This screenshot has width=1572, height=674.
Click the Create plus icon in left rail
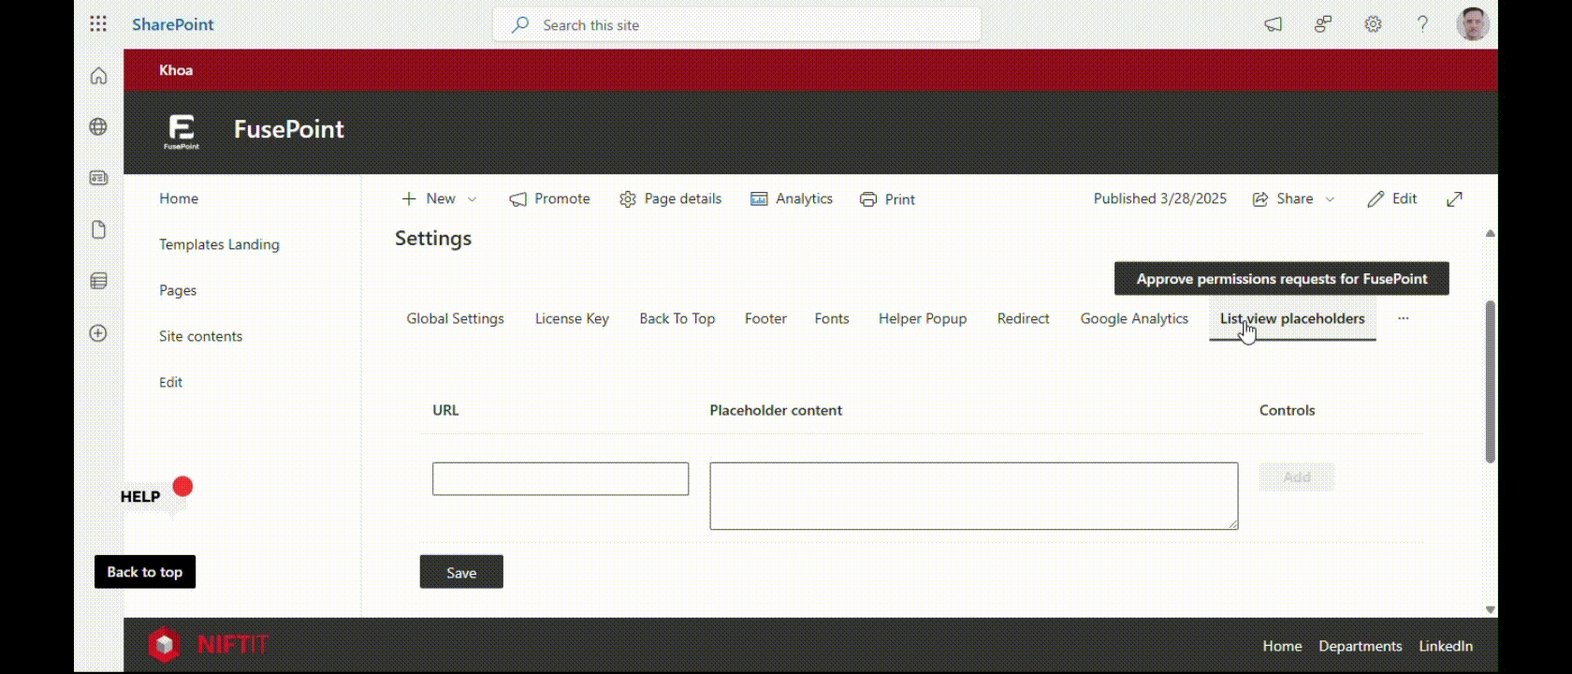point(98,333)
